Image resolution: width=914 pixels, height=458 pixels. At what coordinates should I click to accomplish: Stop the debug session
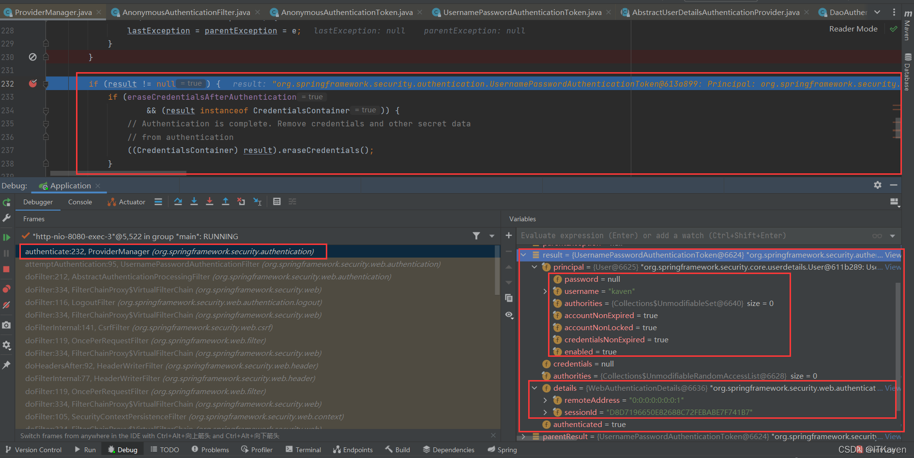click(x=6, y=269)
